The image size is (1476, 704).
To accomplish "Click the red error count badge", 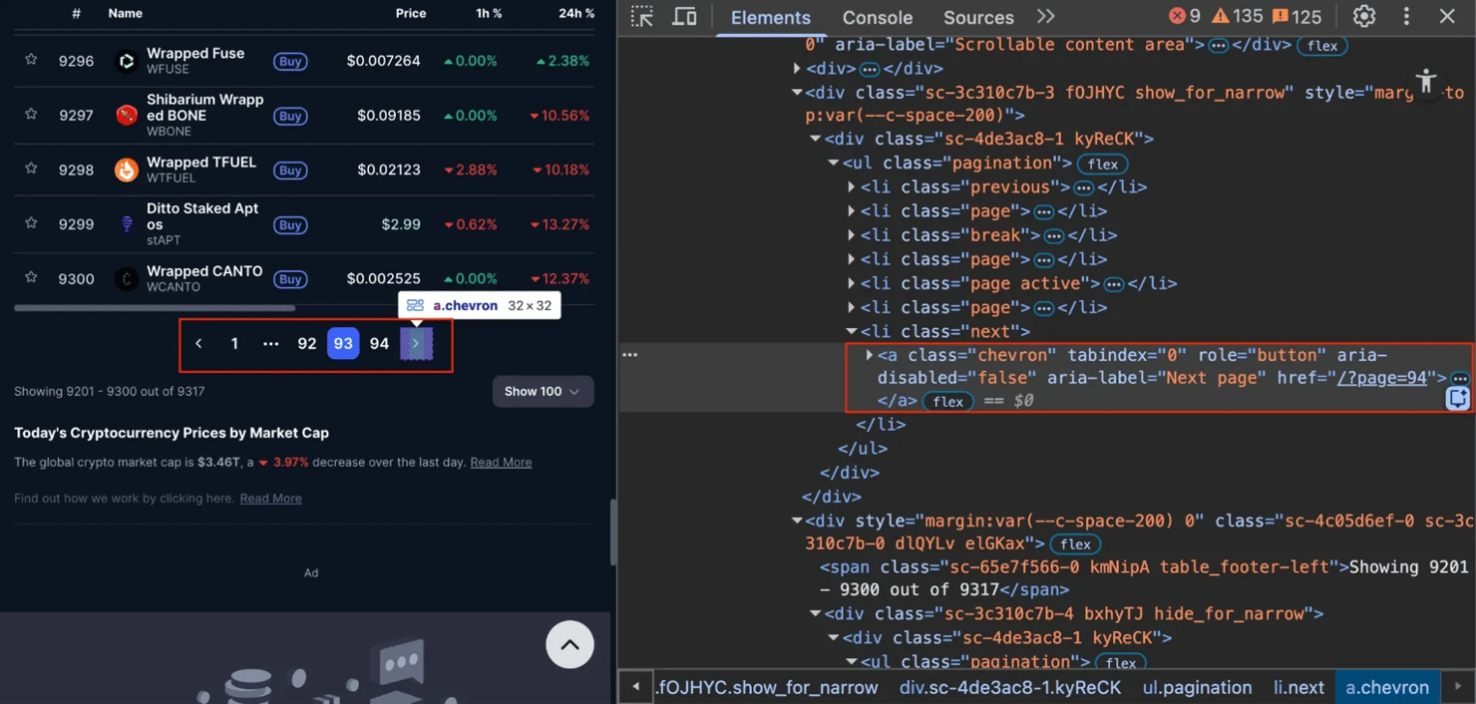I will [1185, 17].
